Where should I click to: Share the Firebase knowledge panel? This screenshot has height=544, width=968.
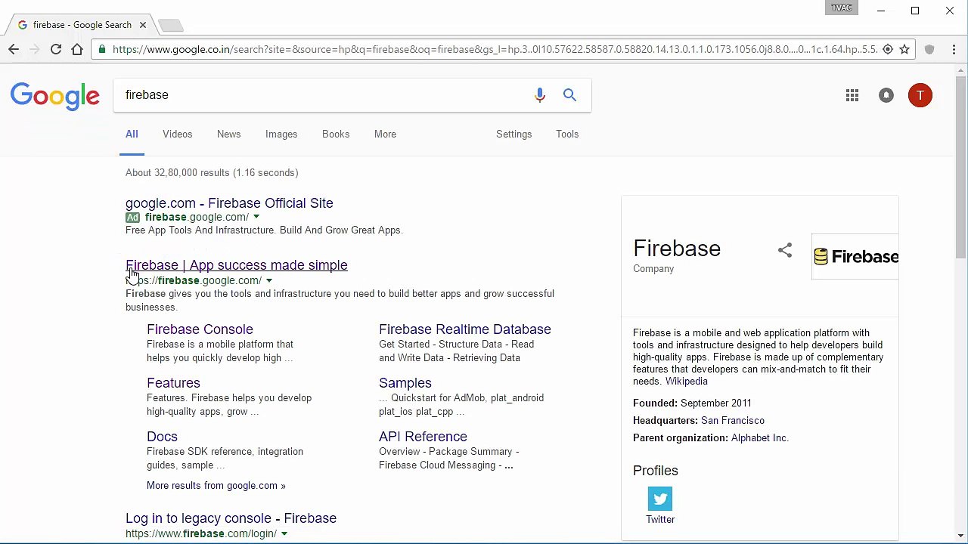pyautogui.click(x=785, y=250)
